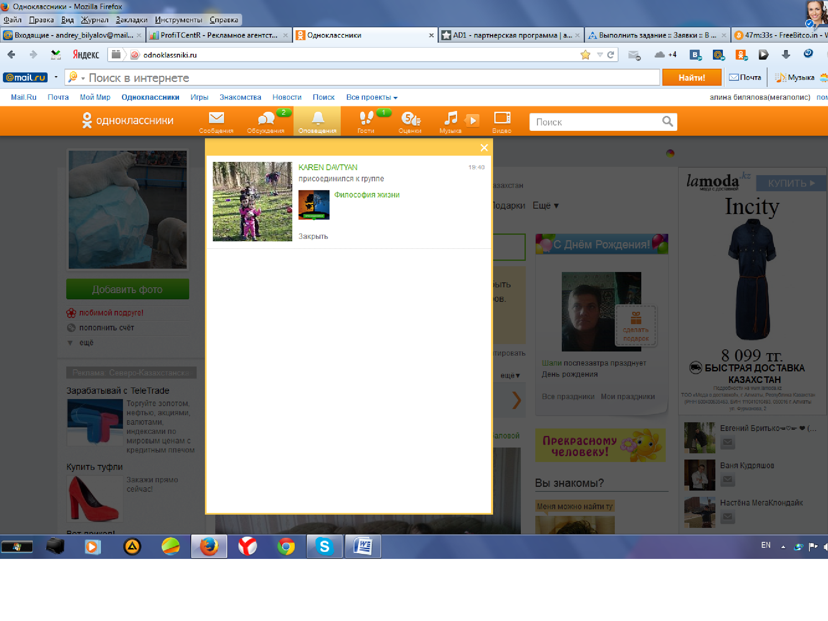The width and height of the screenshot is (828, 621).
Task: Click the mail envelope toolbar icon
Action: tap(634, 55)
